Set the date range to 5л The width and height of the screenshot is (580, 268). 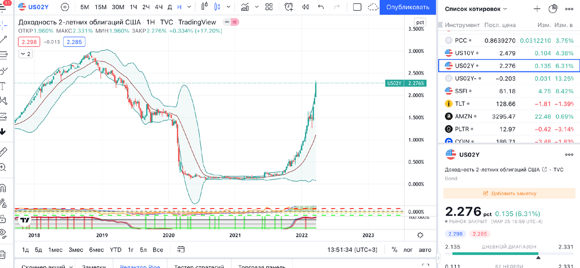(x=143, y=250)
